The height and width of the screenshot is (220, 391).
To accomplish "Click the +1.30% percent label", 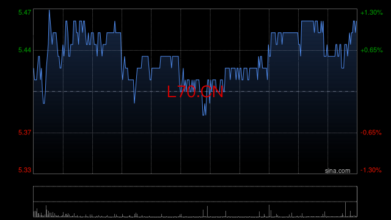I will click(371, 12).
